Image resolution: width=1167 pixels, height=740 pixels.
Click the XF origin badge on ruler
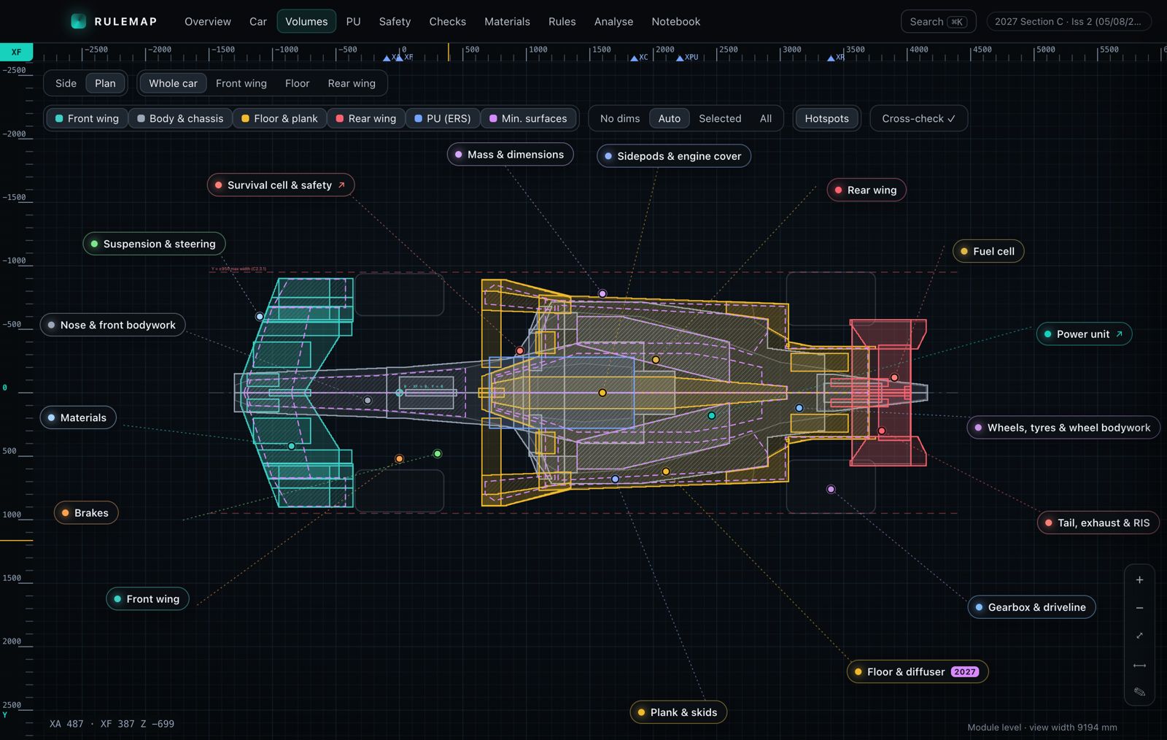click(x=16, y=52)
